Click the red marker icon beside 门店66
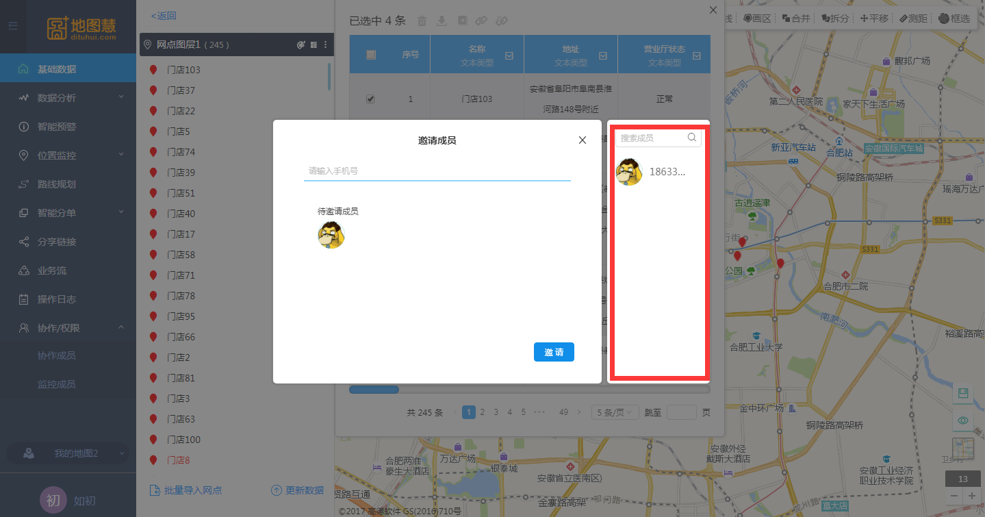The width and height of the screenshot is (985, 517). (x=153, y=337)
